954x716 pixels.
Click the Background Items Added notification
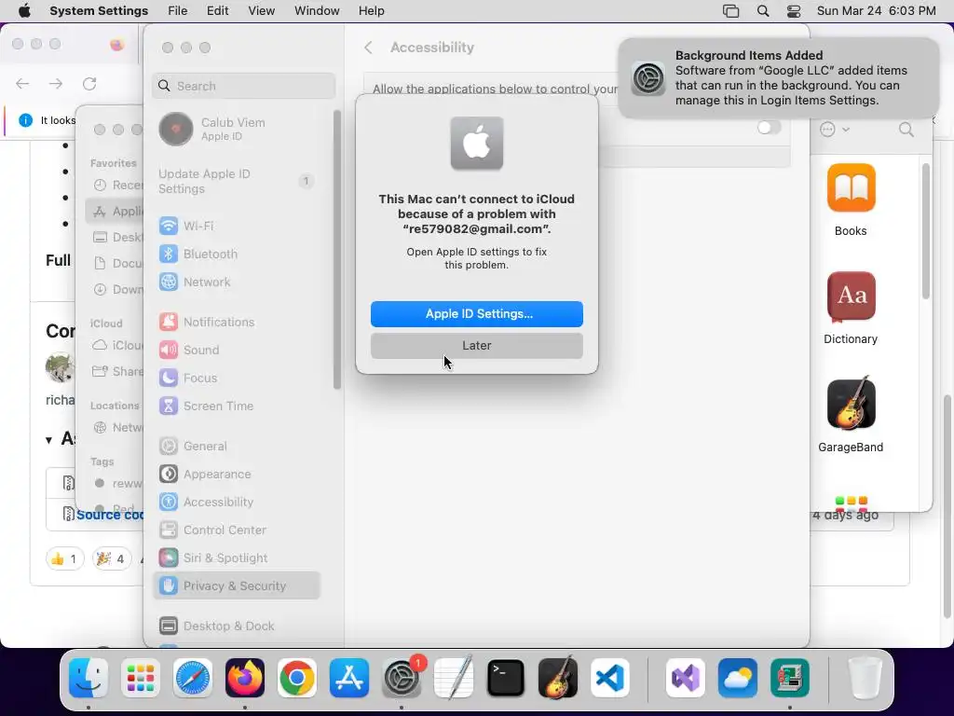(778, 78)
